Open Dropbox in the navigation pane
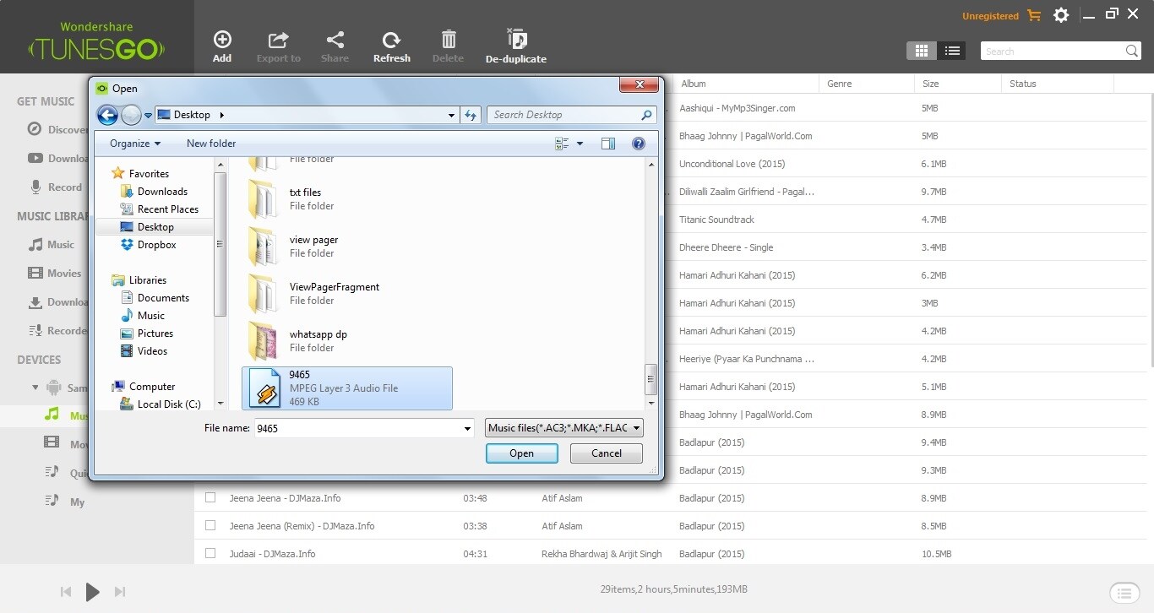The height and width of the screenshot is (613, 1154). 157,245
